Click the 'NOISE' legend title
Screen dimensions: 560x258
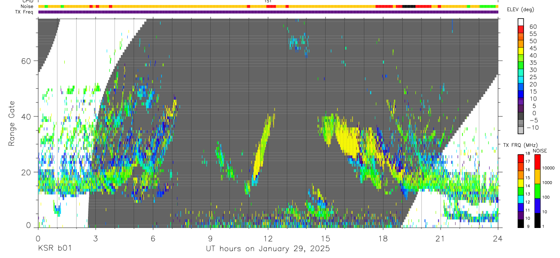[539, 151]
